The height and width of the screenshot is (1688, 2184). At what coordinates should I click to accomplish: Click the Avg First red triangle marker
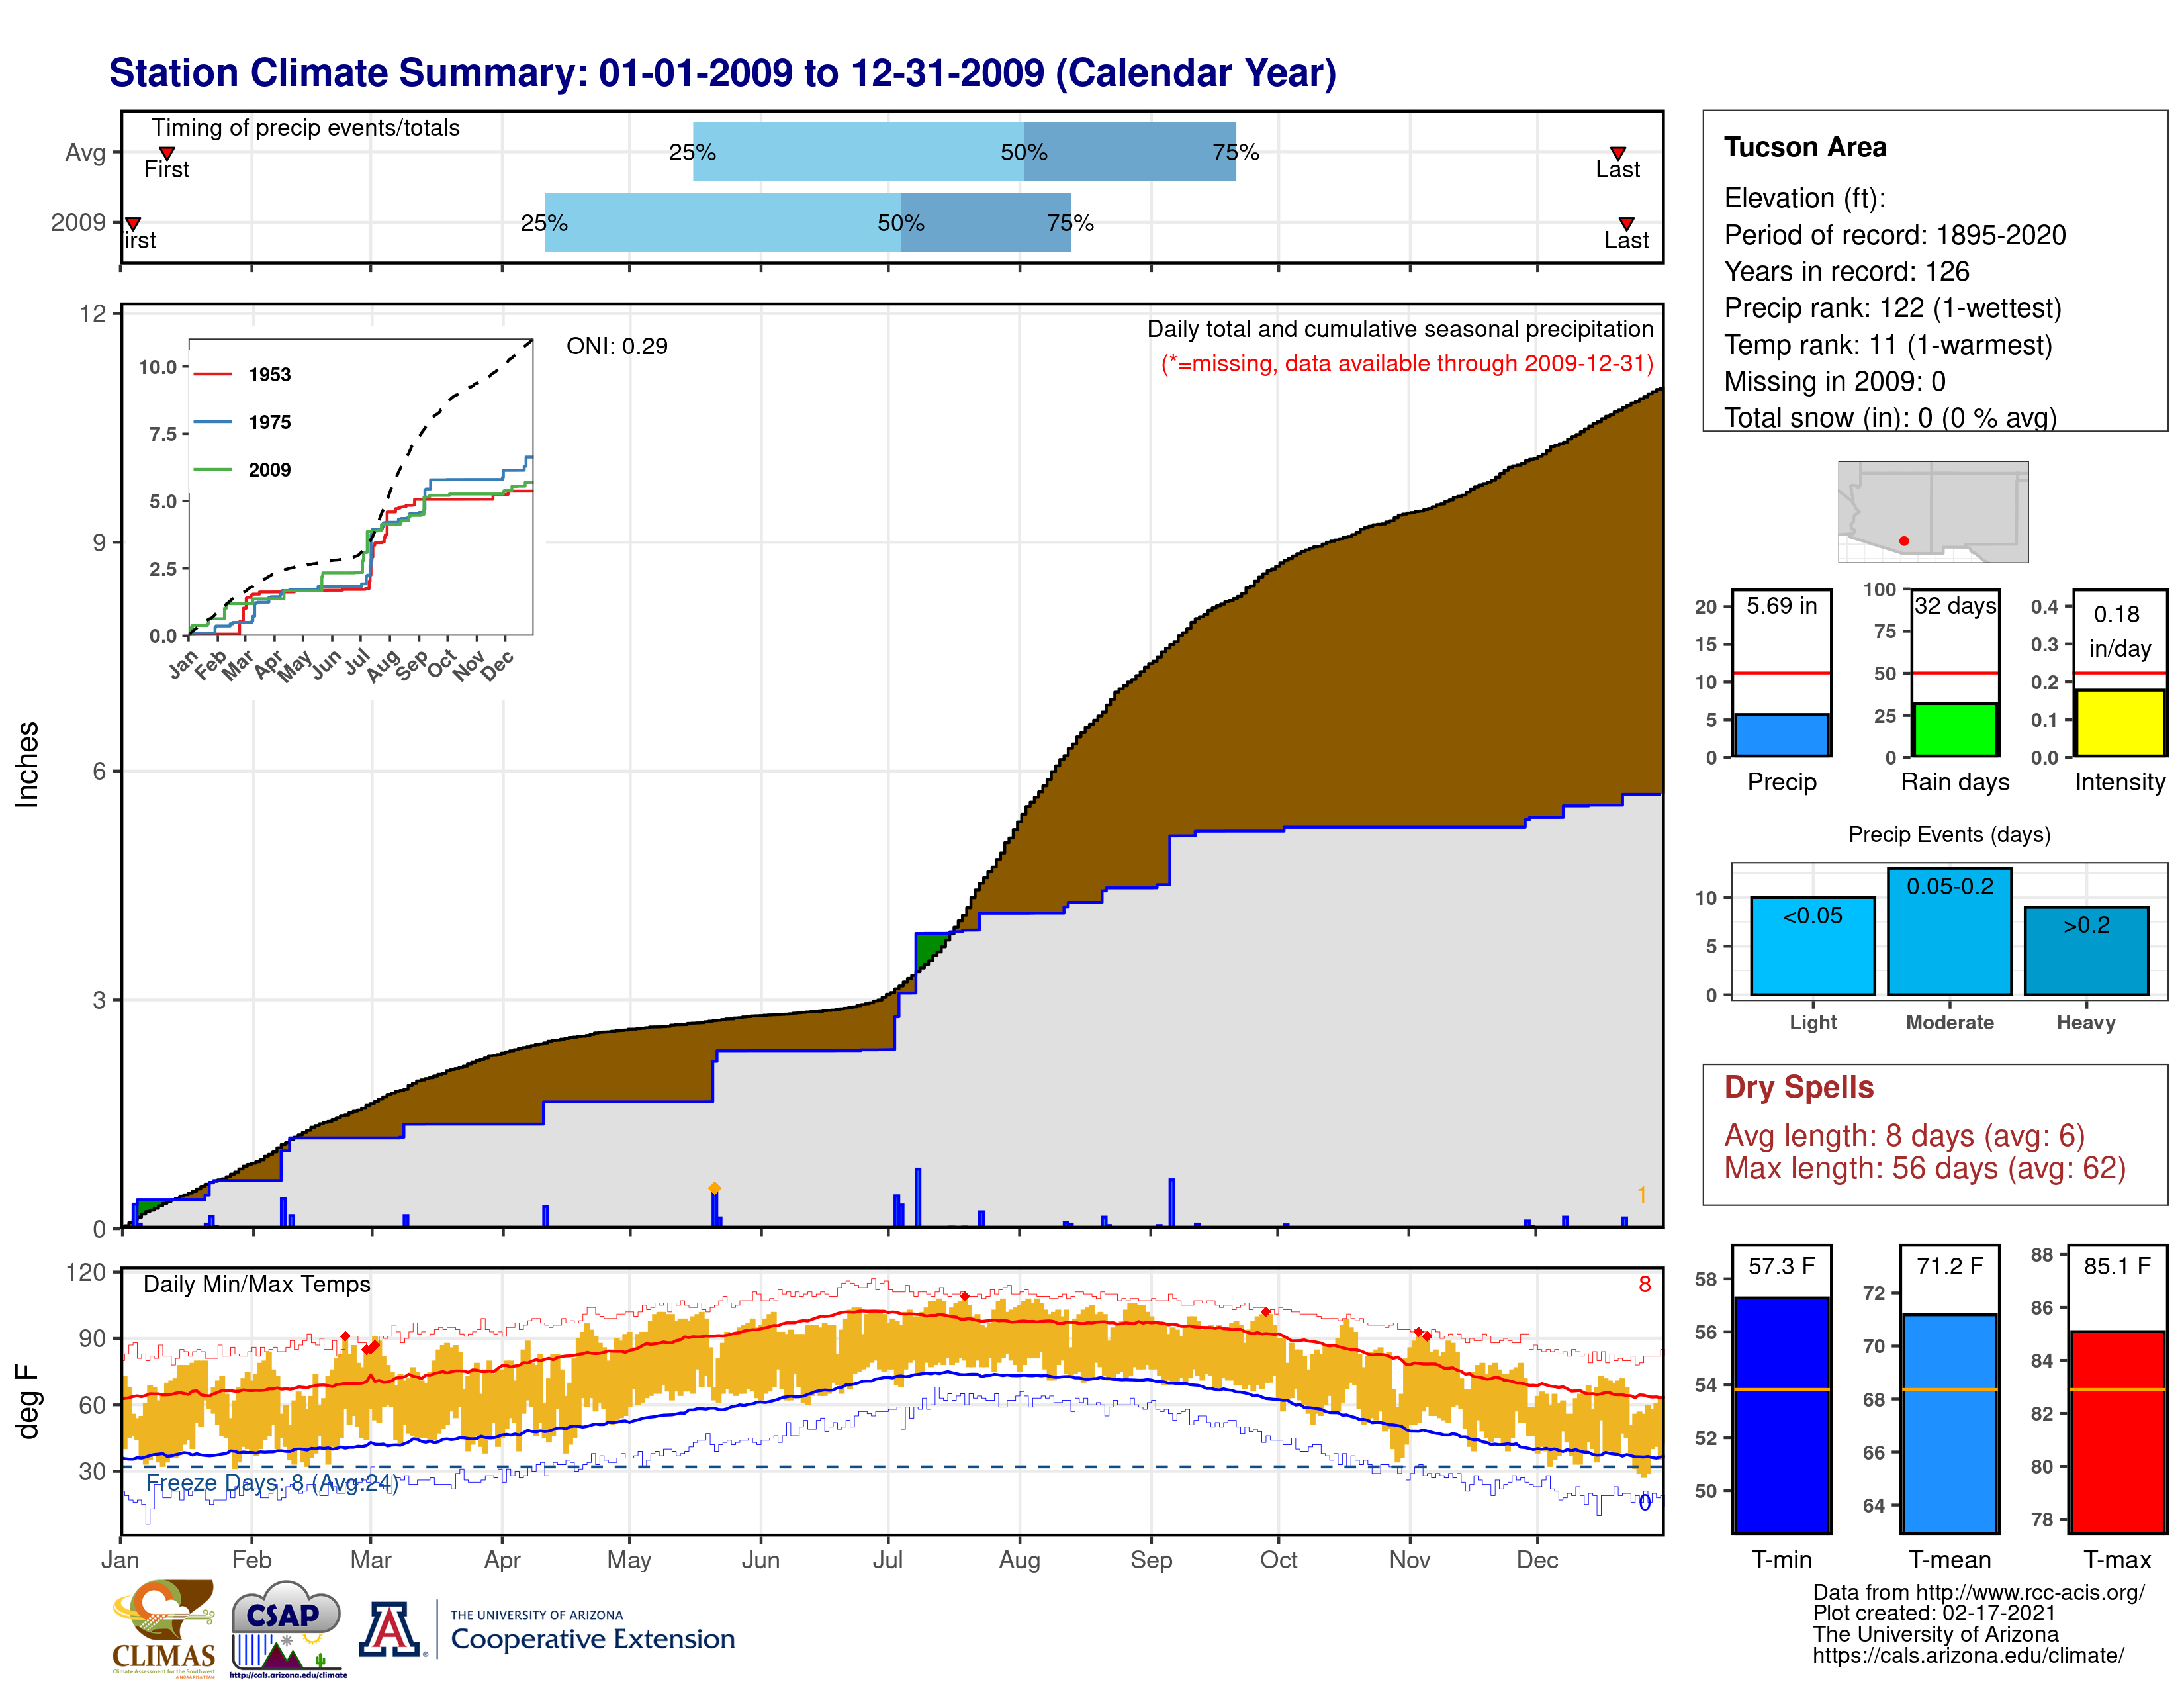(167, 153)
